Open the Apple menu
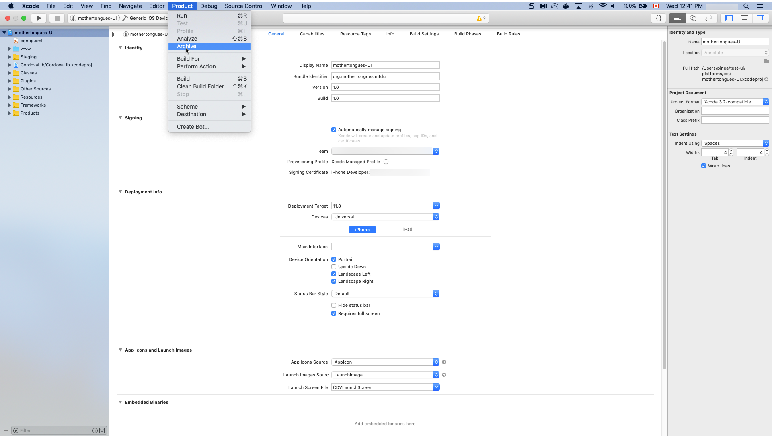The image size is (772, 436). (x=11, y=6)
